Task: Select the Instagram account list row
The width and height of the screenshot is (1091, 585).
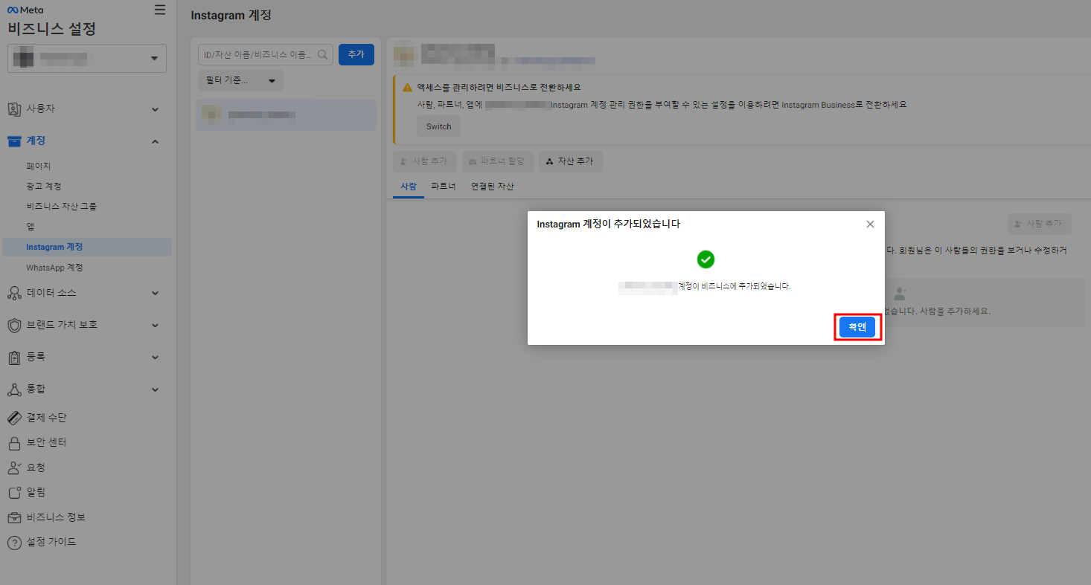Action: tap(286, 114)
